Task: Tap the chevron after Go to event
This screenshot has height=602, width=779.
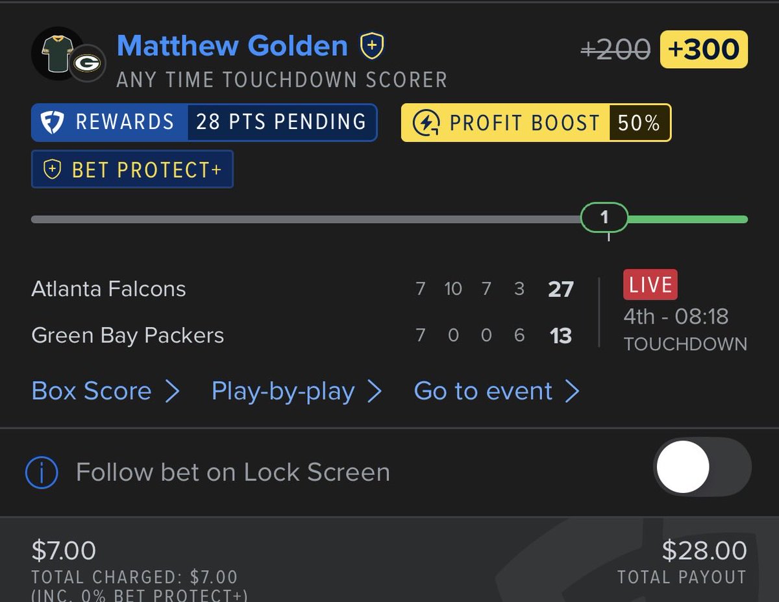Action: [x=572, y=391]
